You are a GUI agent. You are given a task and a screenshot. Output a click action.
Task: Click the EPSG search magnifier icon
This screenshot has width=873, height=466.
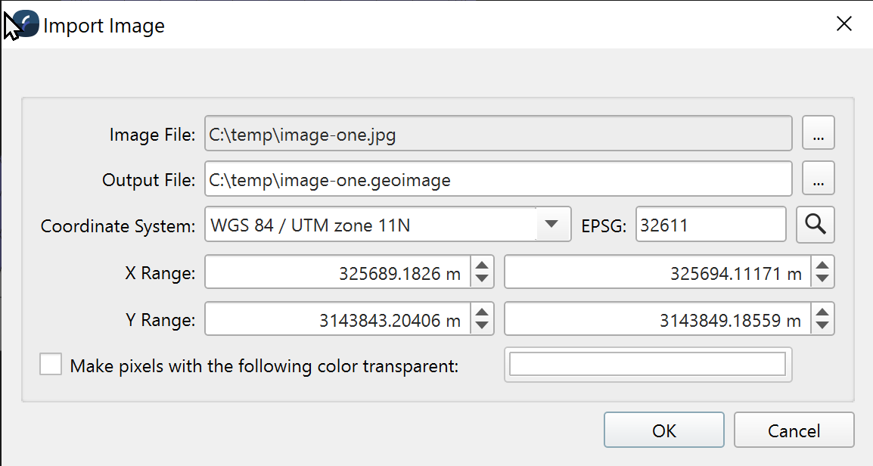[x=816, y=225]
